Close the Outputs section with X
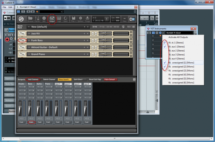215x142 pixels. (x=134, y=79)
